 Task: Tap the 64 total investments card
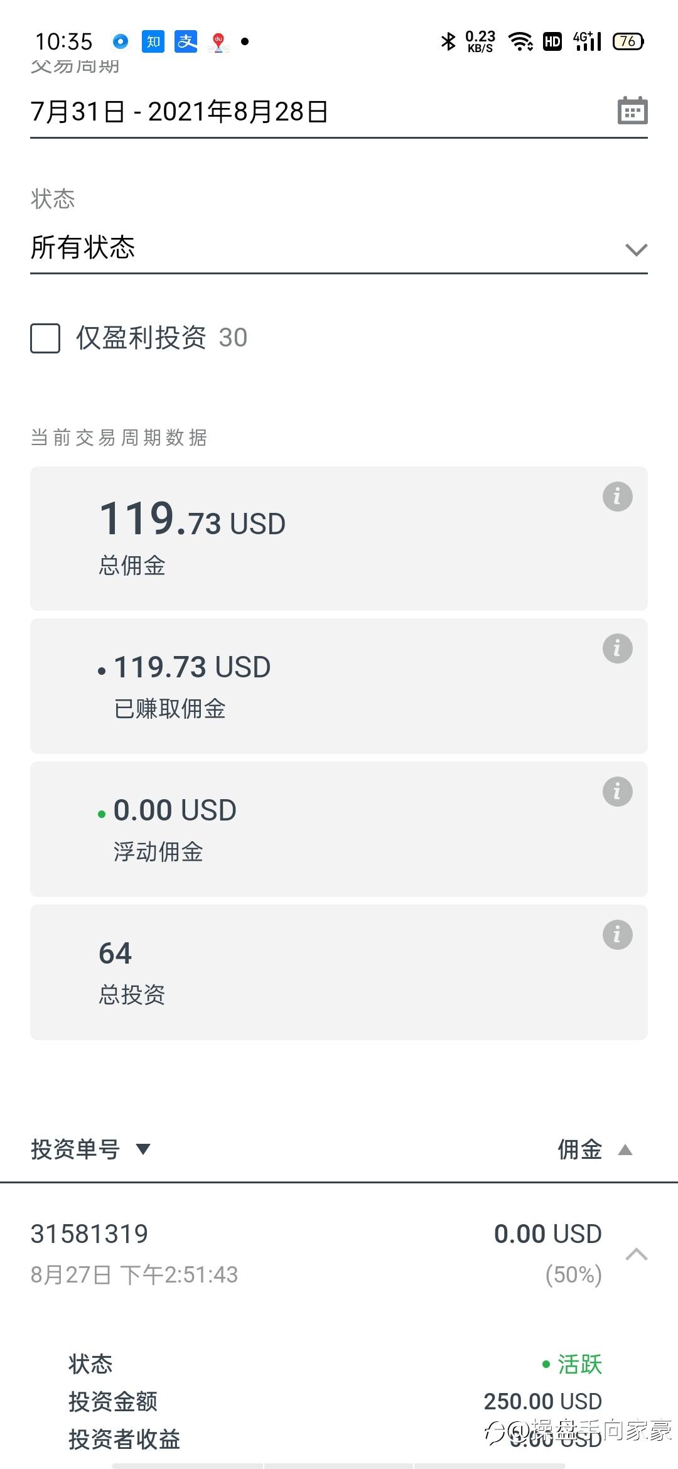tap(339, 972)
